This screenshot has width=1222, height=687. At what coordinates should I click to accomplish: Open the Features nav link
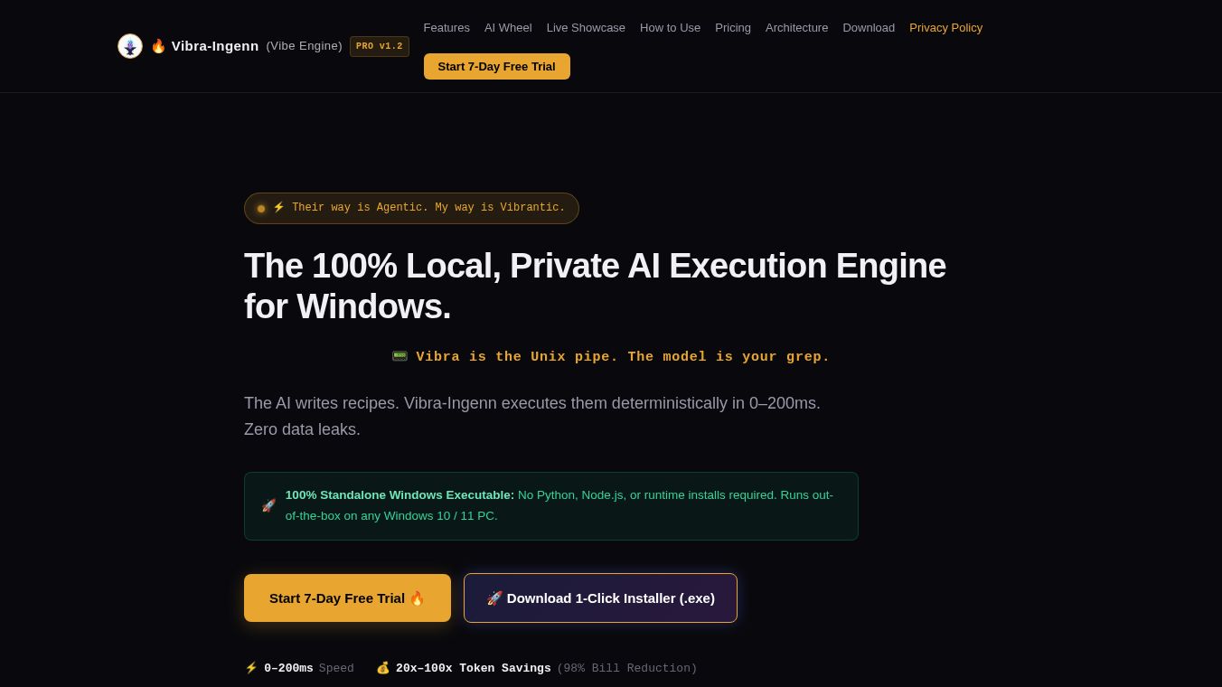(446, 28)
